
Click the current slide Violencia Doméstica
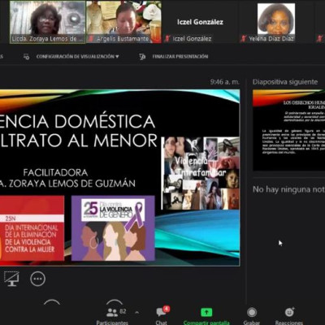(119, 178)
